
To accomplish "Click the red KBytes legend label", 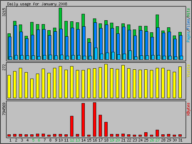I will coord(188,109).
